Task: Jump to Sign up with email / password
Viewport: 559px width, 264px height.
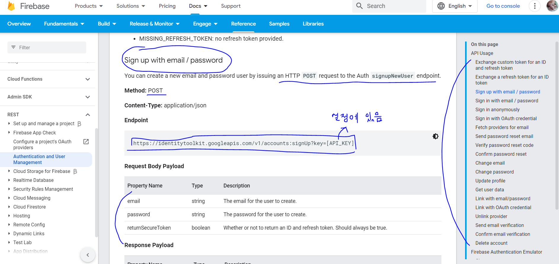Action: tap(508, 92)
